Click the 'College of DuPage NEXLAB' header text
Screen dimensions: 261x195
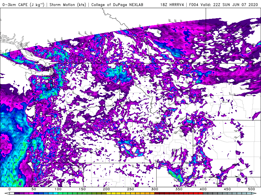117,5
